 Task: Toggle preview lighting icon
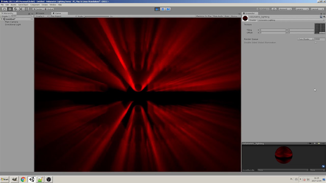tap(319, 144)
